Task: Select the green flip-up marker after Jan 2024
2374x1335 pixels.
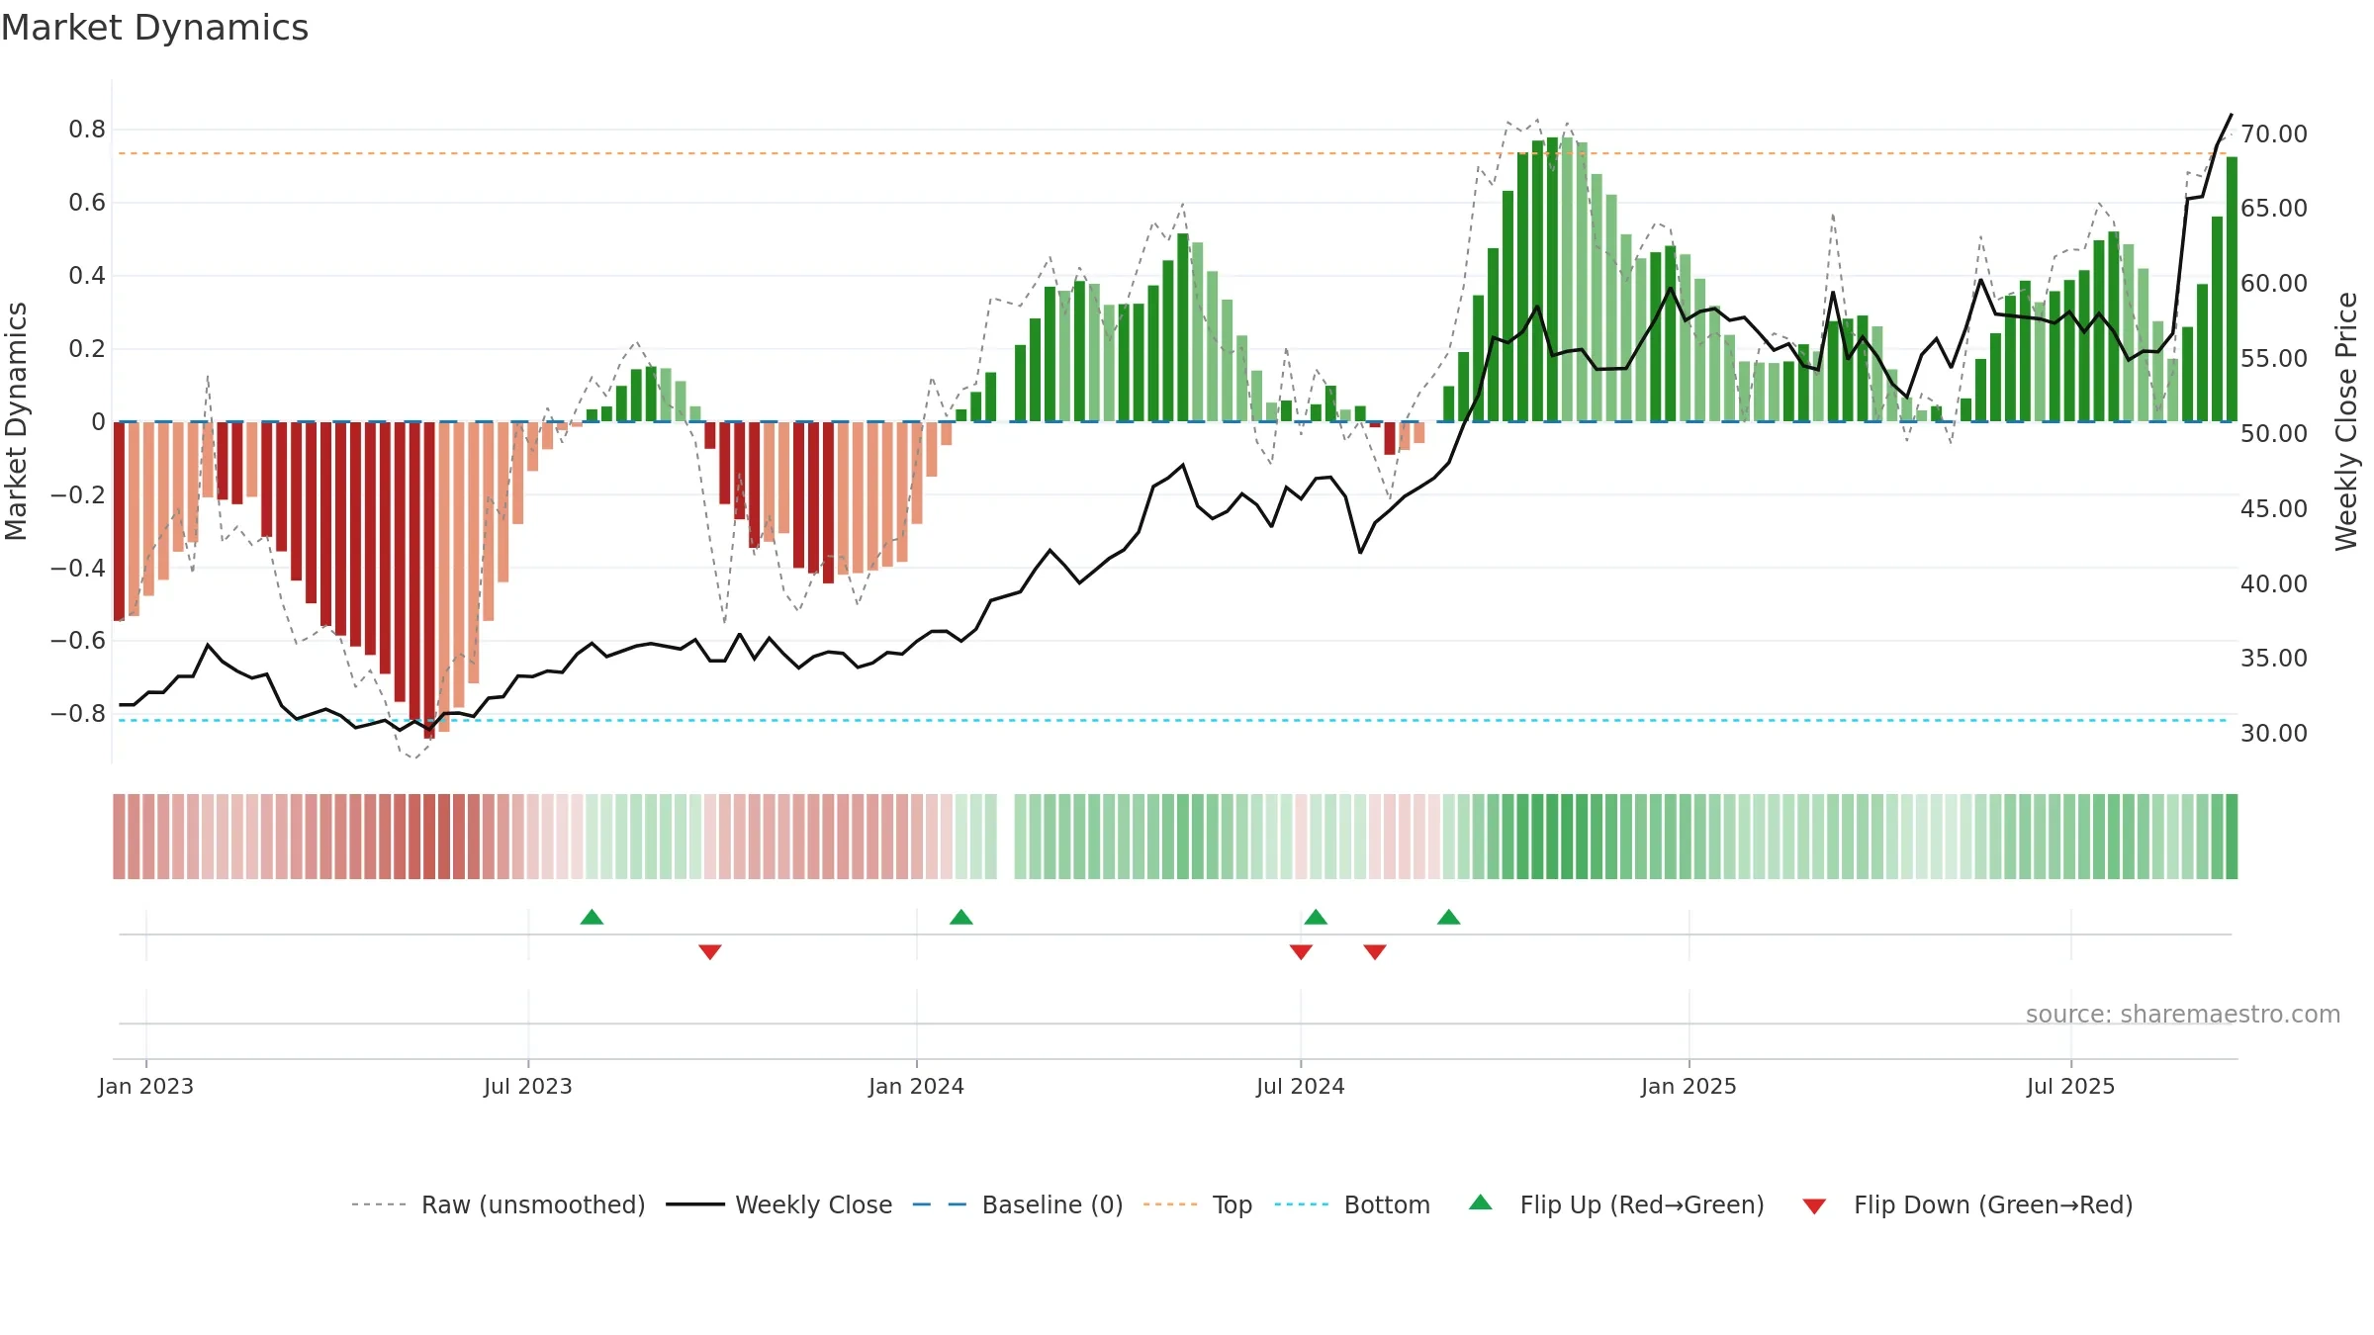Action: point(961,917)
